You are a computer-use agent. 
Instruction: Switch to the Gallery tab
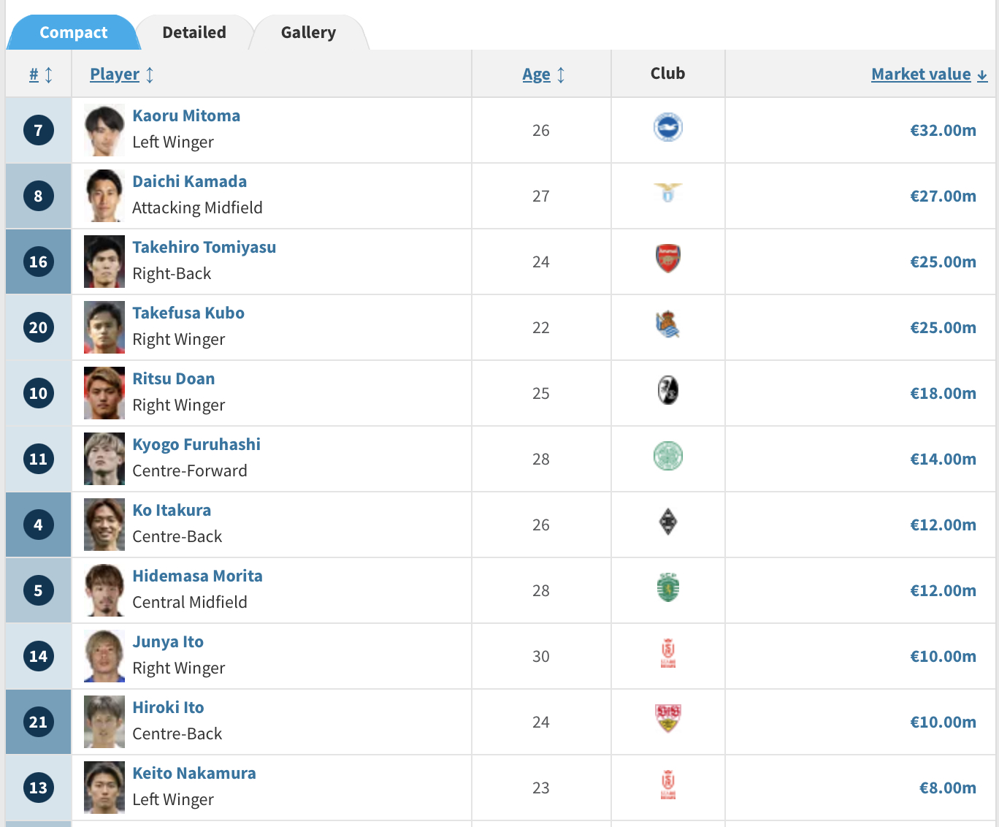(x=308, y=32)
